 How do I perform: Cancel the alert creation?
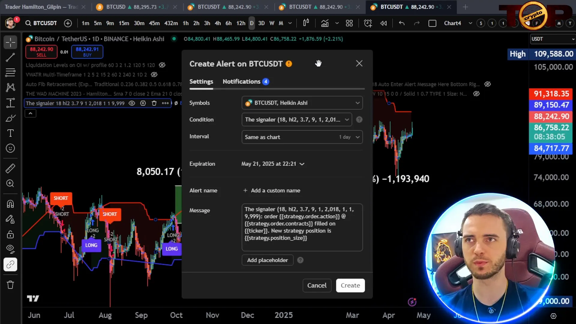(x=317, y=286)
